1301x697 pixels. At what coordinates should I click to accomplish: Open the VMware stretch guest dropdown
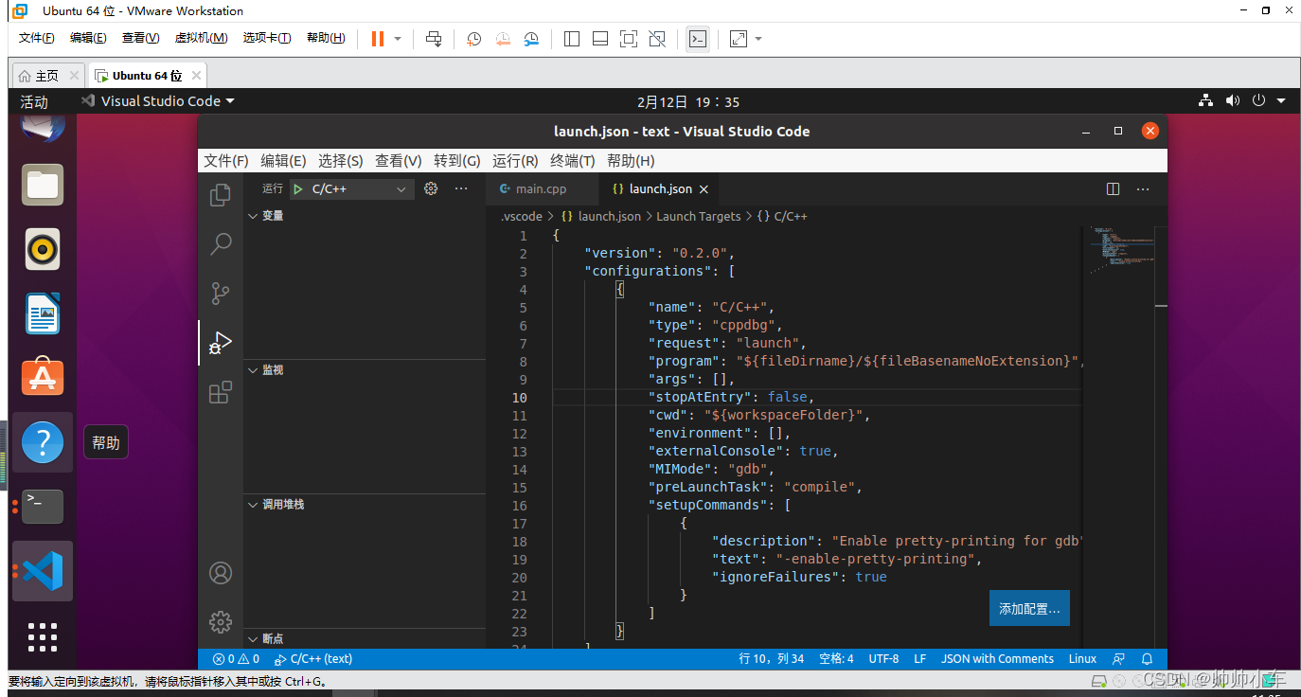(x=758, y=39)
